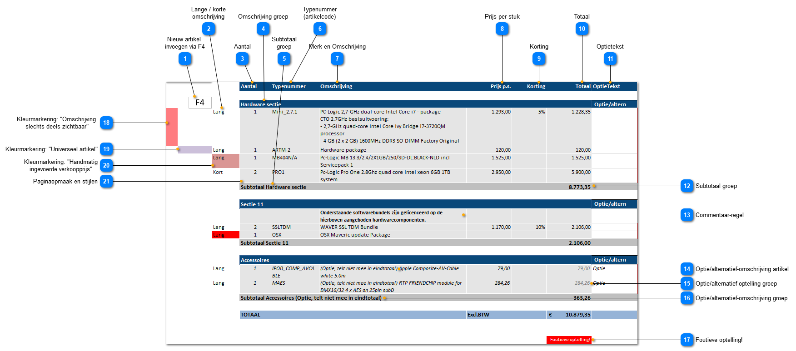Click the PRO1 type number cell

pyautogui.click(x=278, y=172)
